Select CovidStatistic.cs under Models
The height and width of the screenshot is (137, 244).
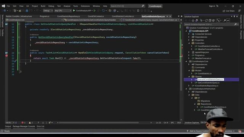pos(205,73)
